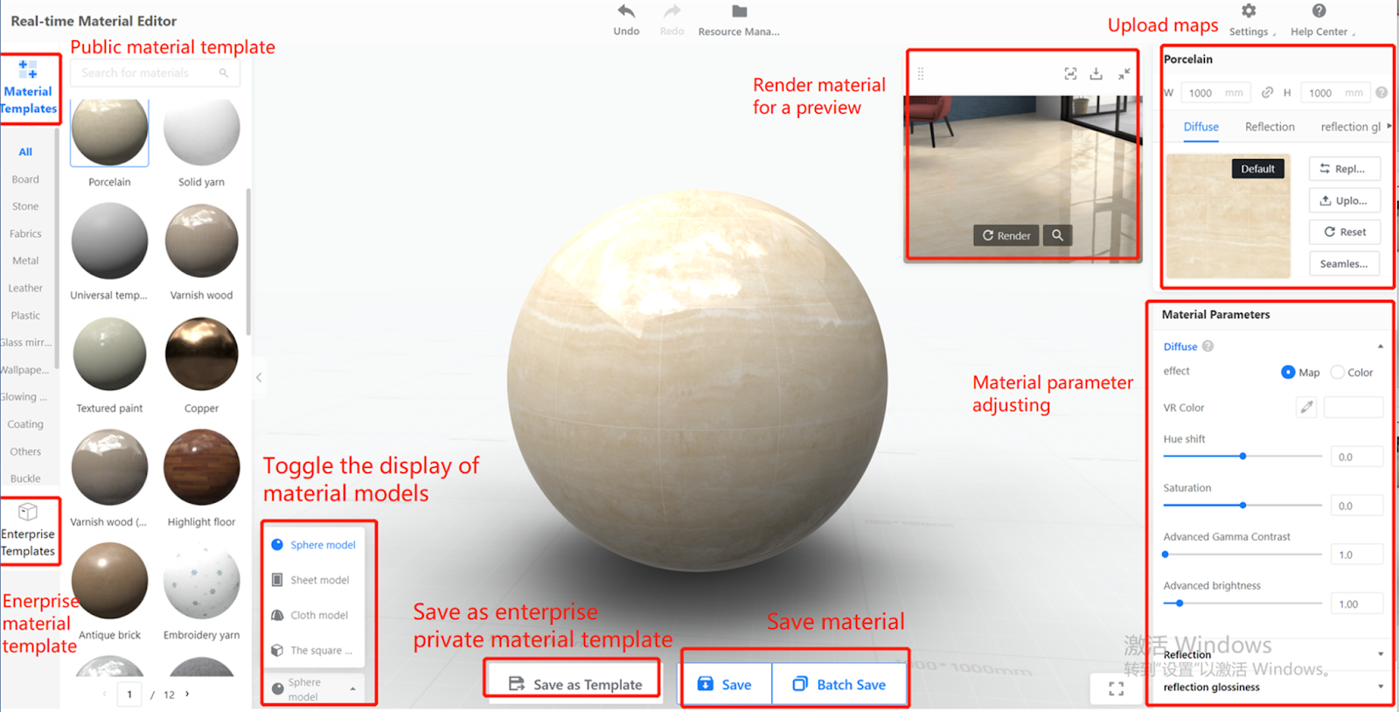1399x712 pixels.
Task: Select the Textured paint material sphere
Action: pos(109,354)
